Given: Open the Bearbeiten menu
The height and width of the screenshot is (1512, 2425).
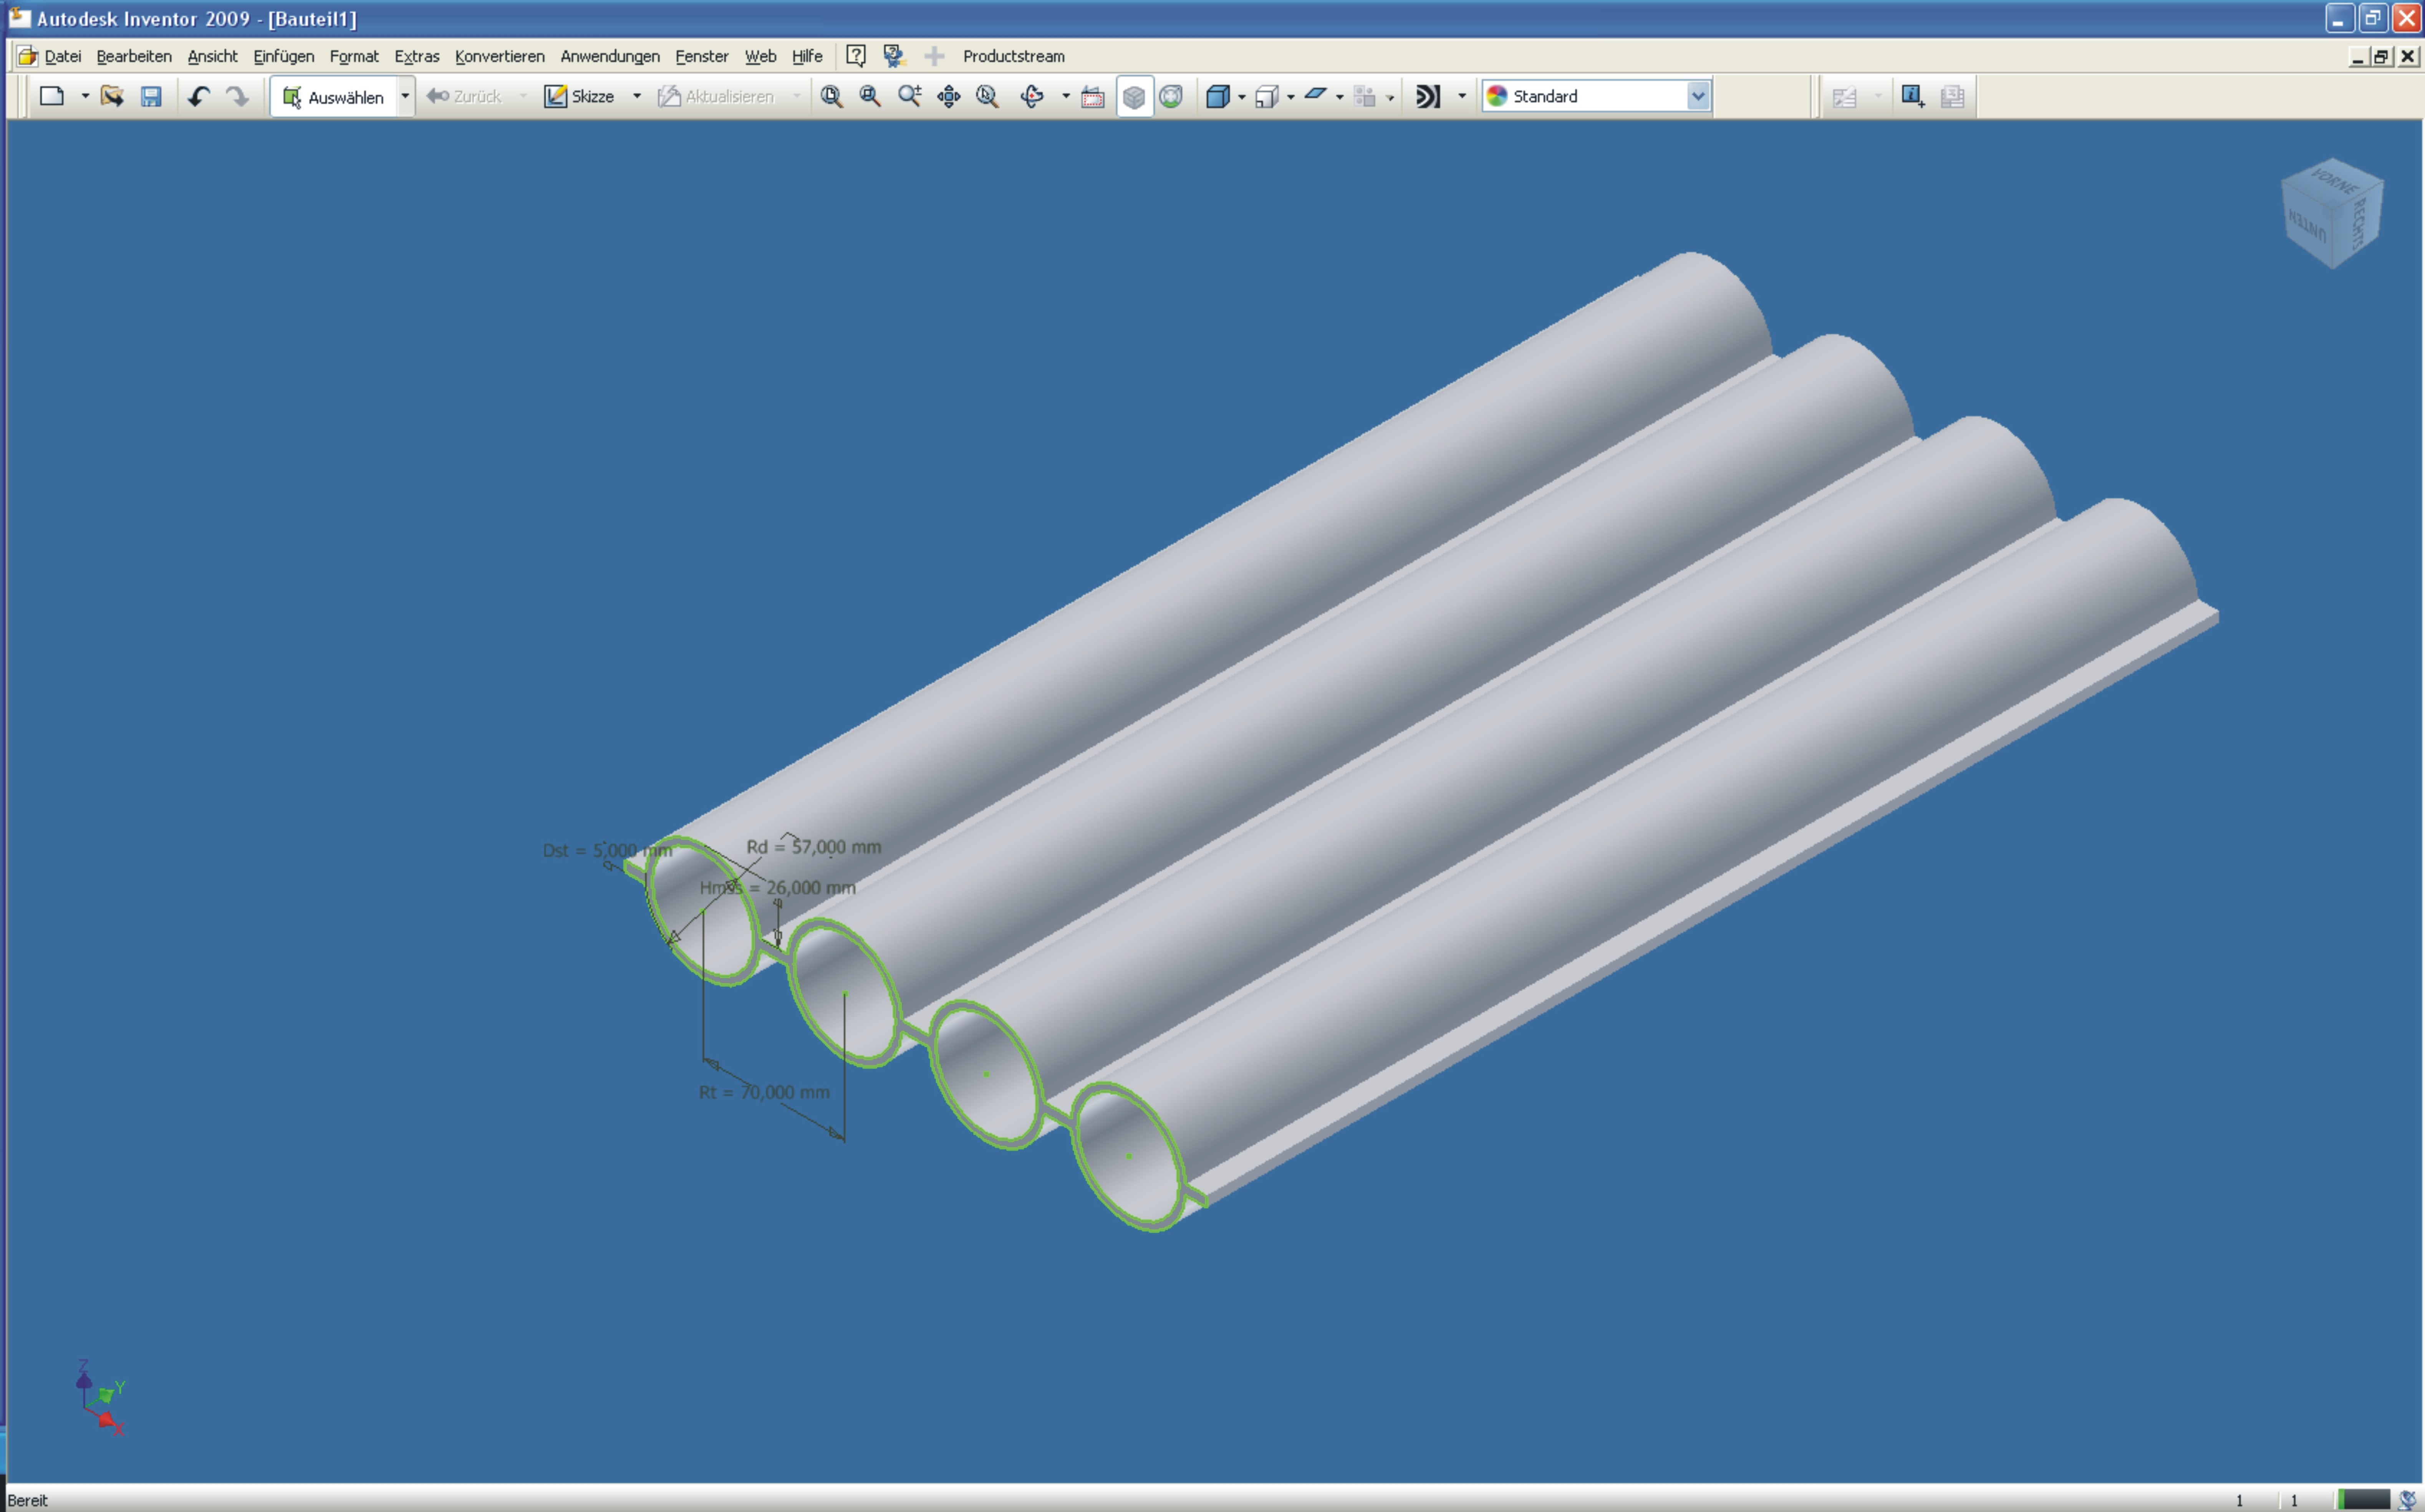Looking at the screenshot, I should click(x=134, y=56).
